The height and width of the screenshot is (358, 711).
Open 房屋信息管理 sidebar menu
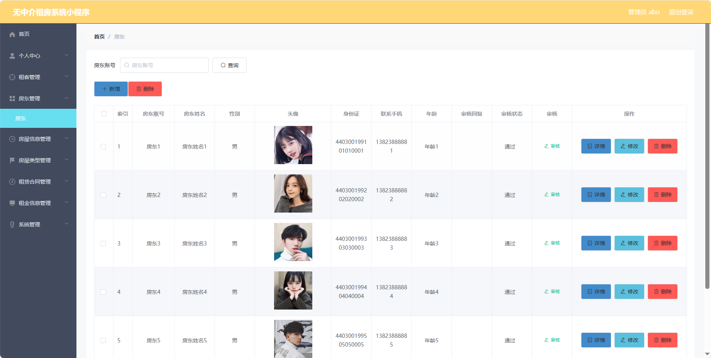coord(38,139)
